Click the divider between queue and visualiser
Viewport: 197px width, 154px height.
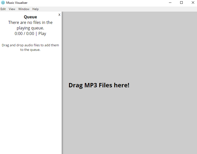click(x=62, y=83)
